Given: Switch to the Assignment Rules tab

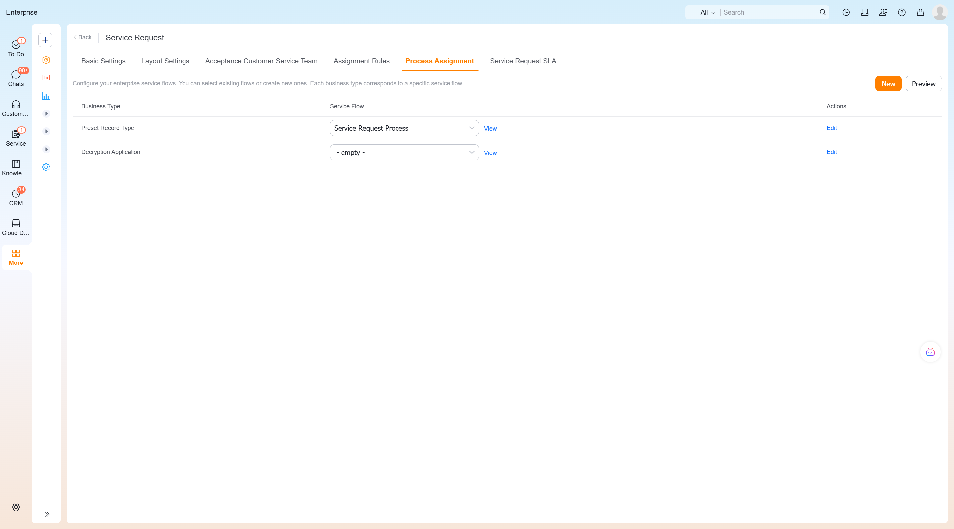Looking at the screenshot, I should point(361,61).
